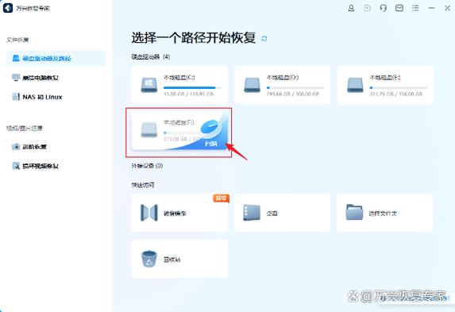Screen dimensions: 455x312
Task: Open the user account icon
Action: pyautogui.click(x=351, y=8)
